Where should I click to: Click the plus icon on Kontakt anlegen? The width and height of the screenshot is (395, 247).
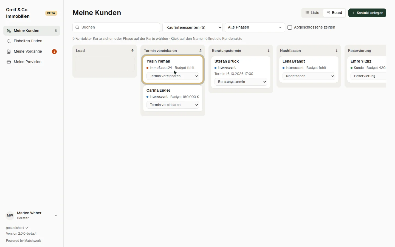pyautogui.click(x=353, y=13)
